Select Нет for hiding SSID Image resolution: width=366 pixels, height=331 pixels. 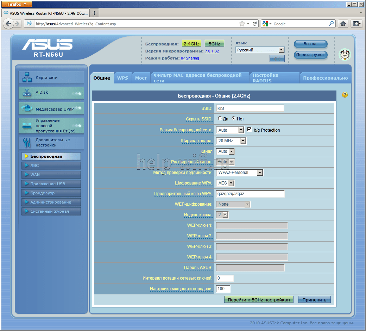(x=233, y=119)
